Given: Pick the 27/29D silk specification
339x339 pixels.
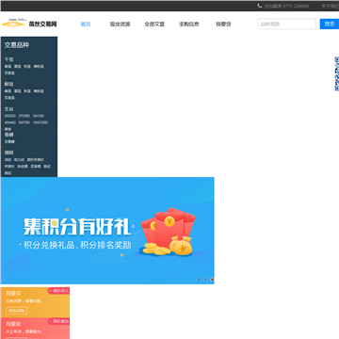Looking at the screenshot, I should click(24, 116).
